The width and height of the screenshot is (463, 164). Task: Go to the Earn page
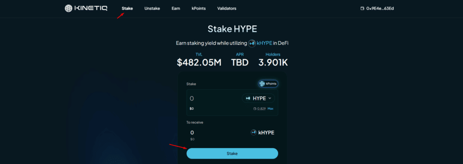pos(176,9)
